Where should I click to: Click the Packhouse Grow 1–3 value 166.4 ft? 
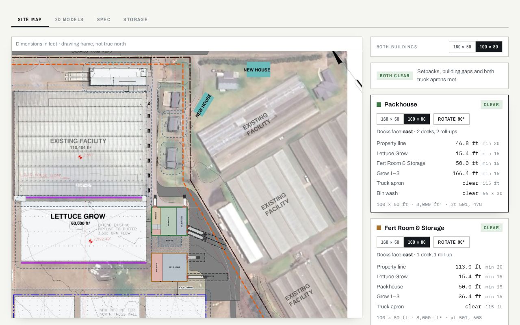tap(465, 173)
